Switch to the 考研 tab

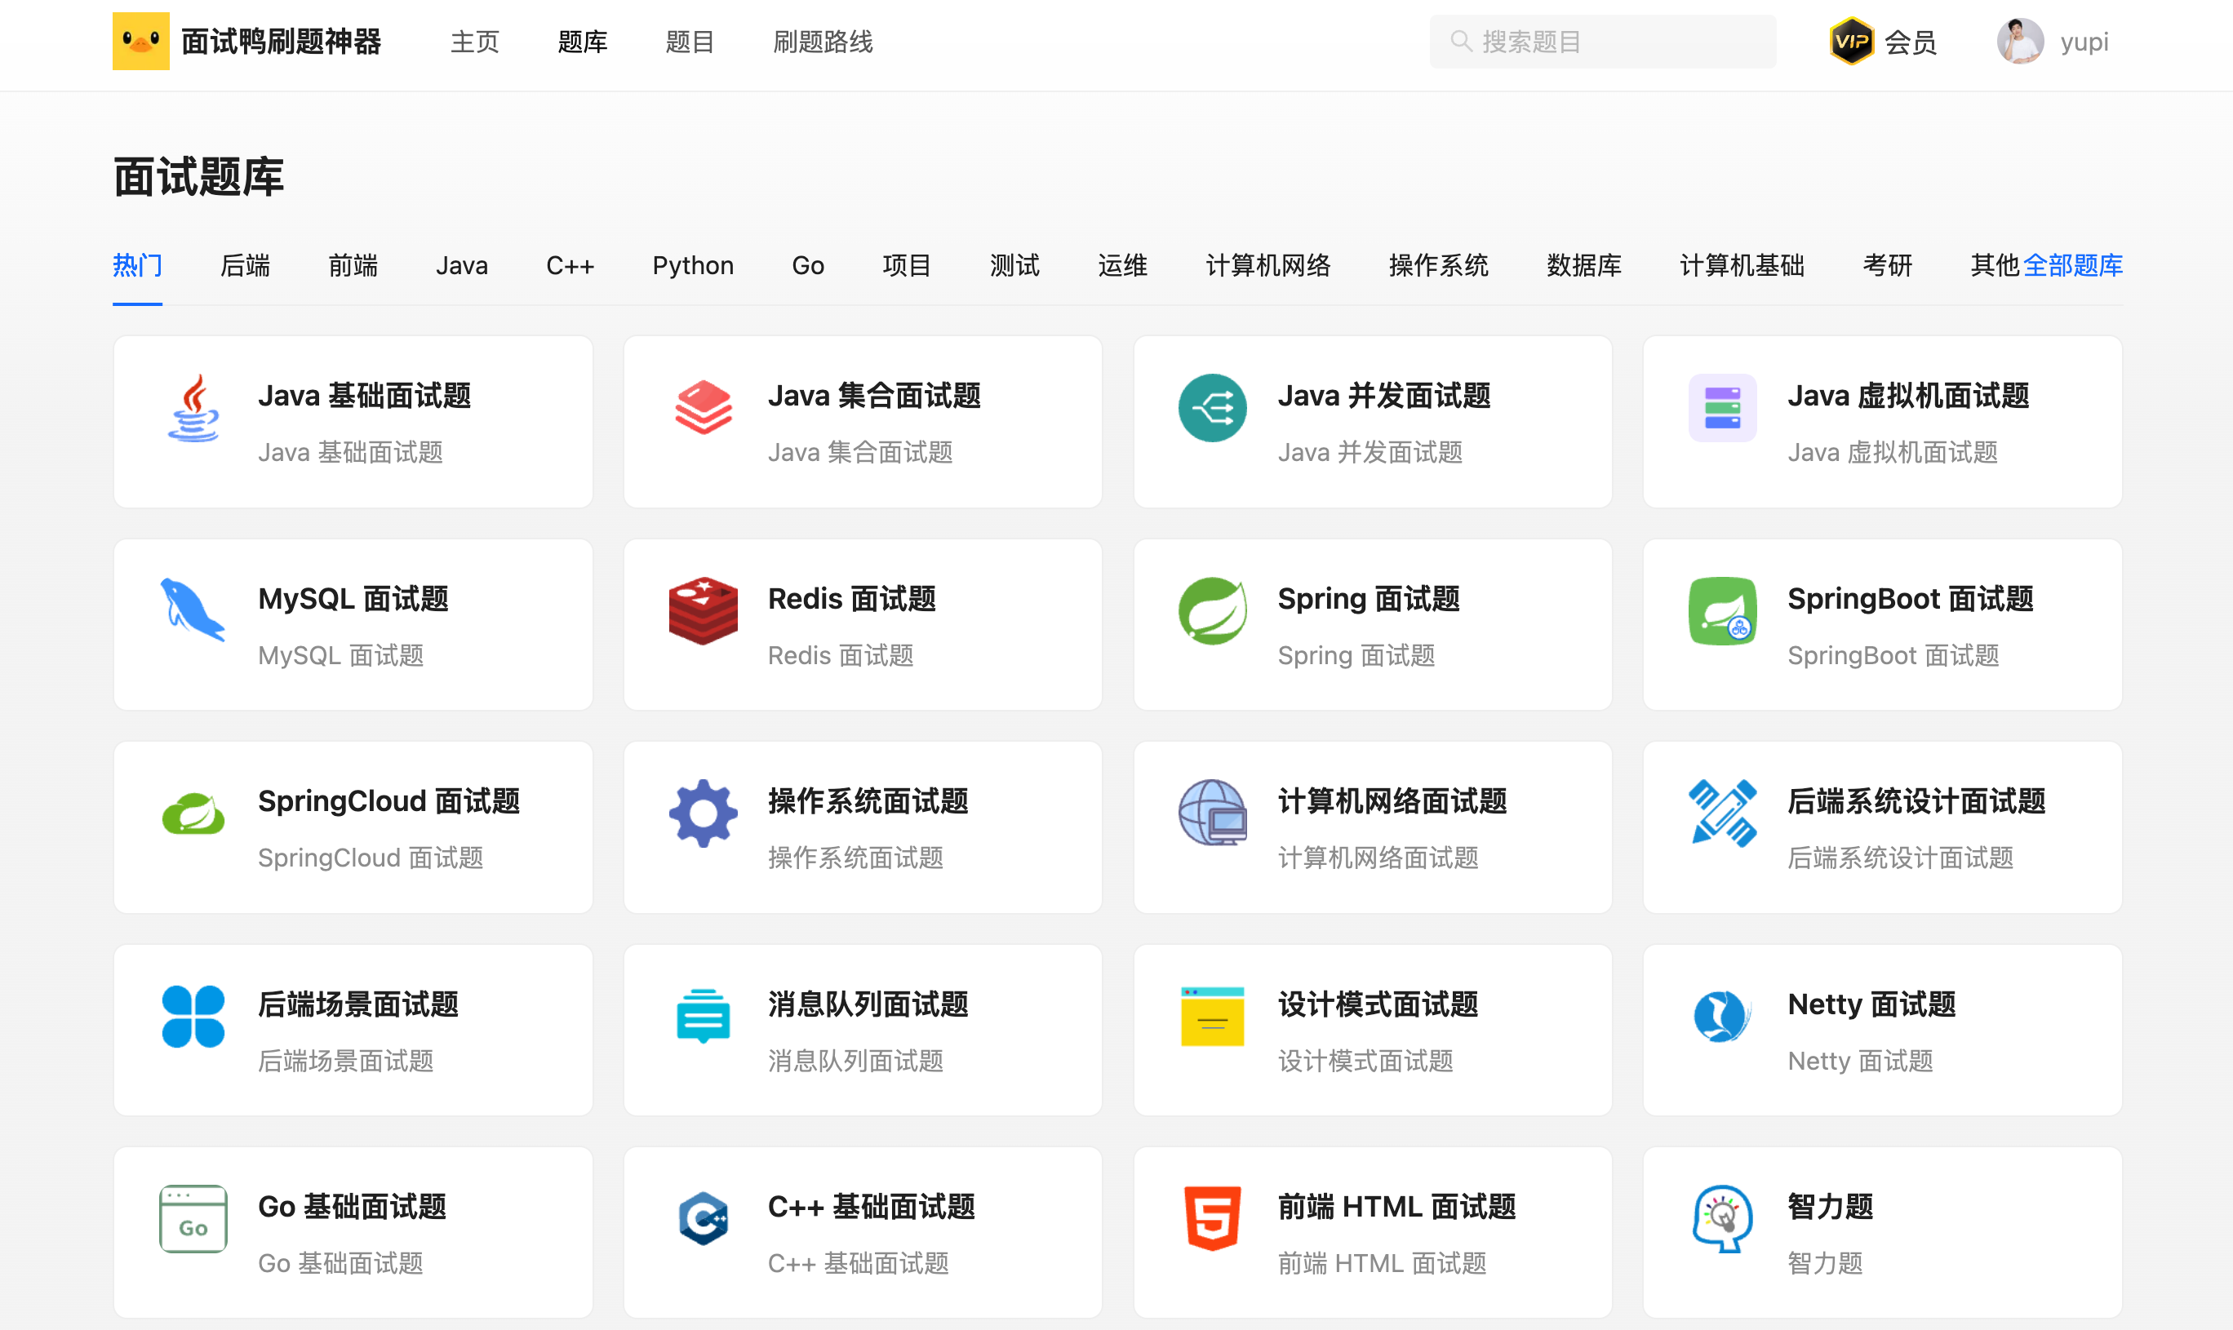point(1888,265)
